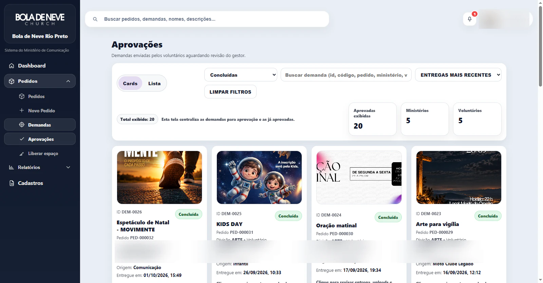Switch to Cards view

130,83
